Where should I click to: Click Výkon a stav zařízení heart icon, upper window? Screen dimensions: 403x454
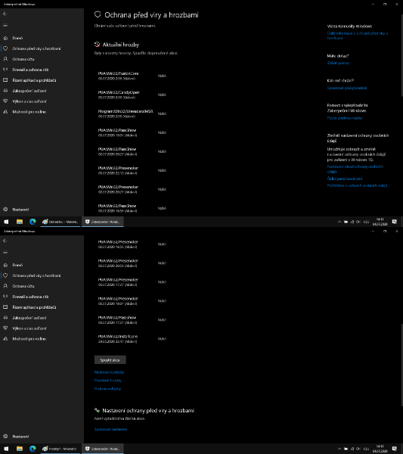click(5, 101)
